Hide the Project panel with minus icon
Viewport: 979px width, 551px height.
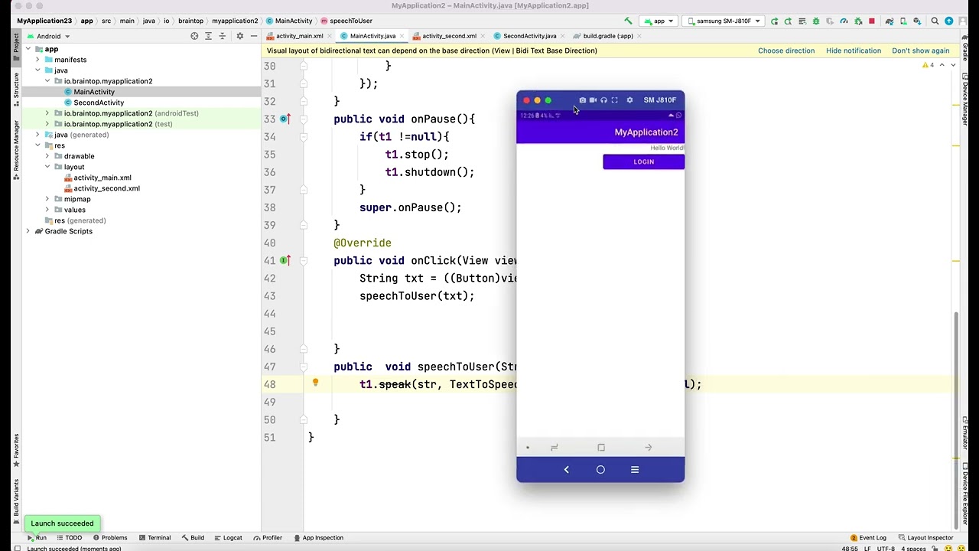tap(253, 36)
